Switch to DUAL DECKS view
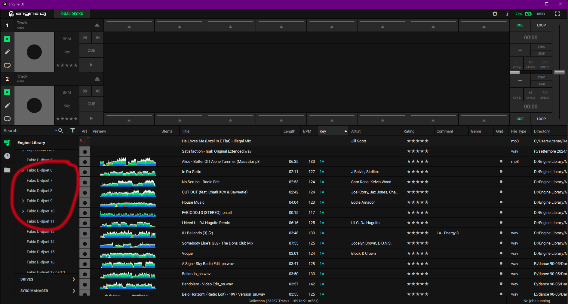The width and height of the screenshot is (568, 304). pos(72,14)
